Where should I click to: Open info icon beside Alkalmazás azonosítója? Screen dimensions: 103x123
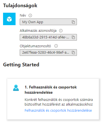(61, 31)
